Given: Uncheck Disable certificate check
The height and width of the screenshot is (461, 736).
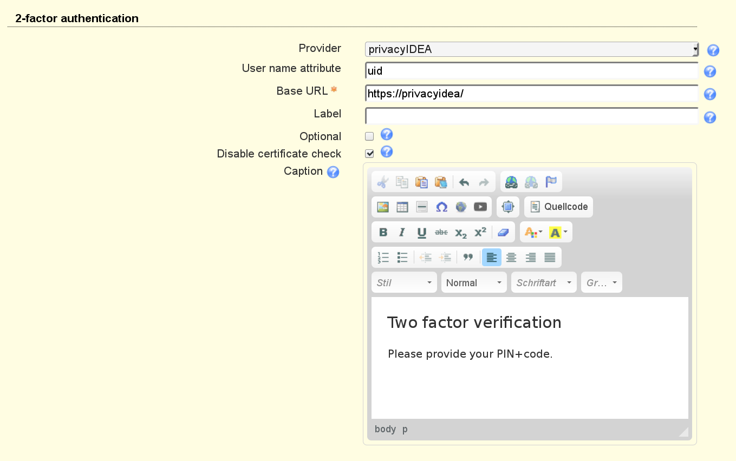Looking at the screenshot, I should (x=369, y=154).
